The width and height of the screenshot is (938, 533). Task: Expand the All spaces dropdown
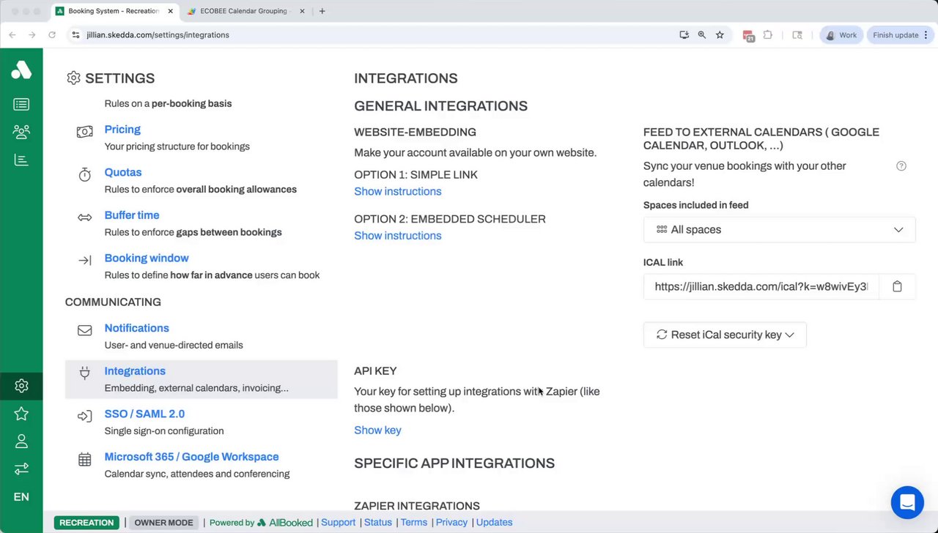coord(779,230)
